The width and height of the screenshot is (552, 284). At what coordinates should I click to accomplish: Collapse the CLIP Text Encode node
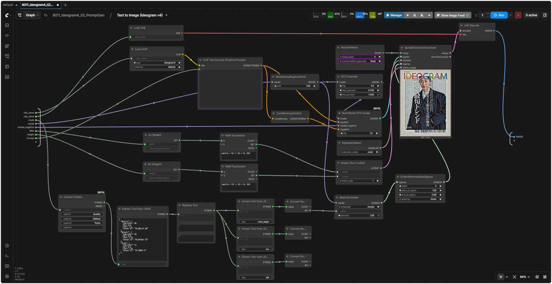(201, 60)
